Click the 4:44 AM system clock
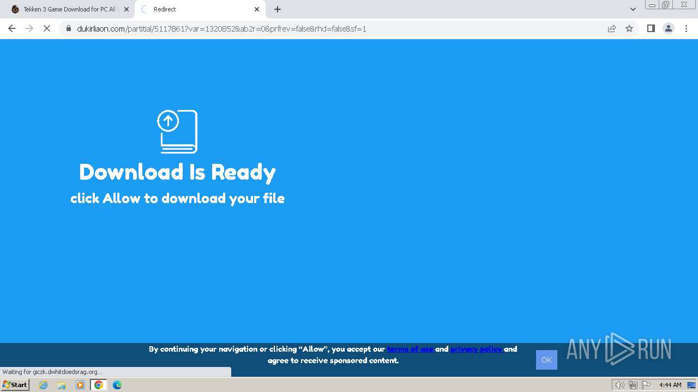This screenshot has height=392, width=698. [x=670, y=385]
